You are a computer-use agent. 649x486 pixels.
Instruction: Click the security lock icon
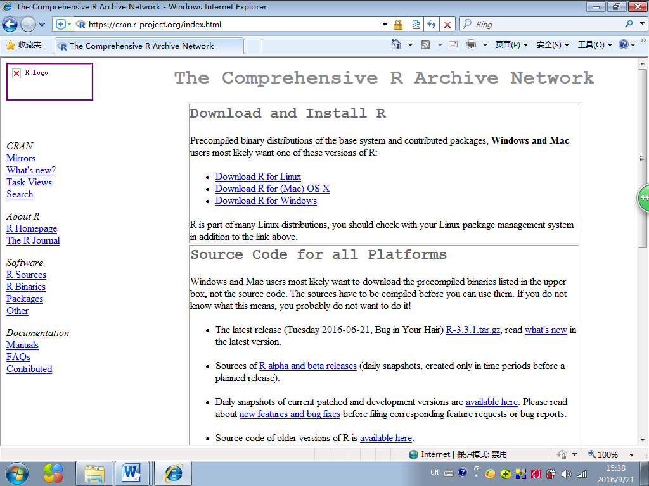point(398,25)
